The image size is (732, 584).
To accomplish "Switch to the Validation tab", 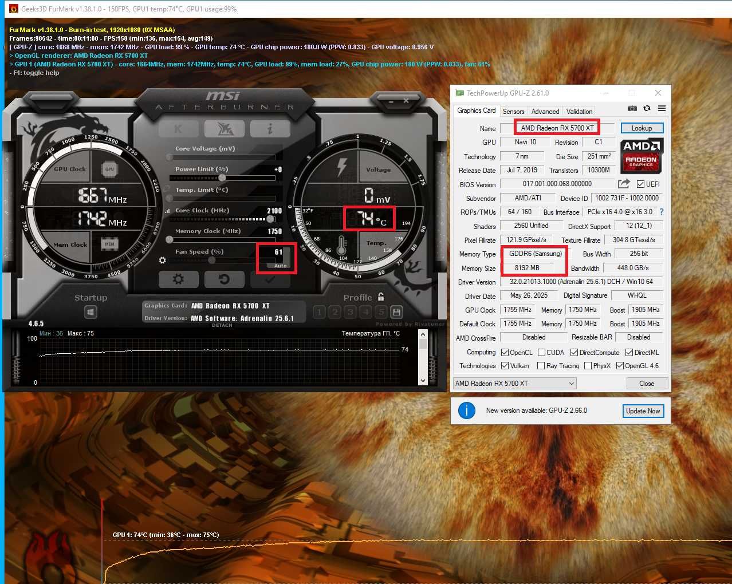I will click(x=579, y=112).
